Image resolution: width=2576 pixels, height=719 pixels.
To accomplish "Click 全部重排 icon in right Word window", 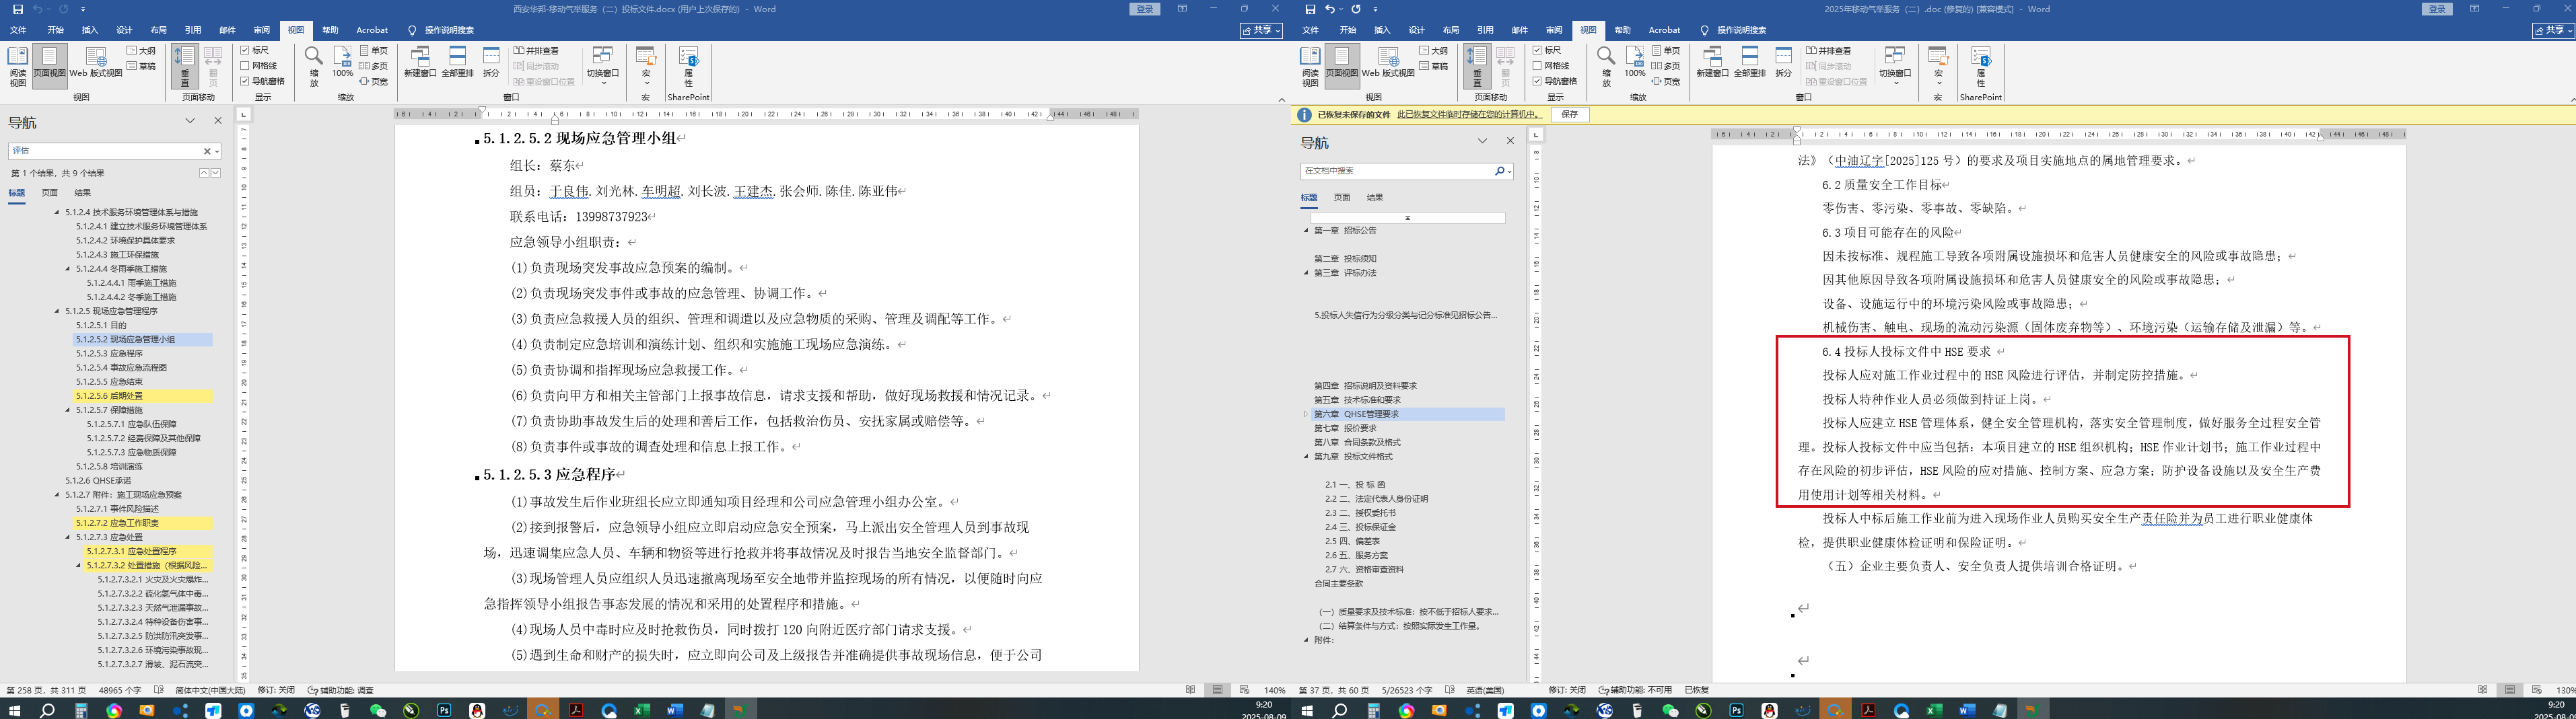I will (1749, 62).
